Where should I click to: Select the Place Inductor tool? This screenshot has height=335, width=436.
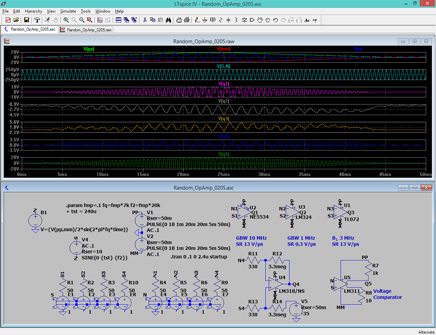click(236, 20)
